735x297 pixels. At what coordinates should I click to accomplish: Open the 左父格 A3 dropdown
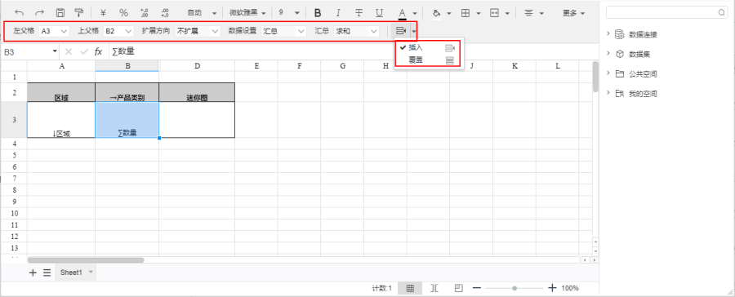tap(54, 31)
